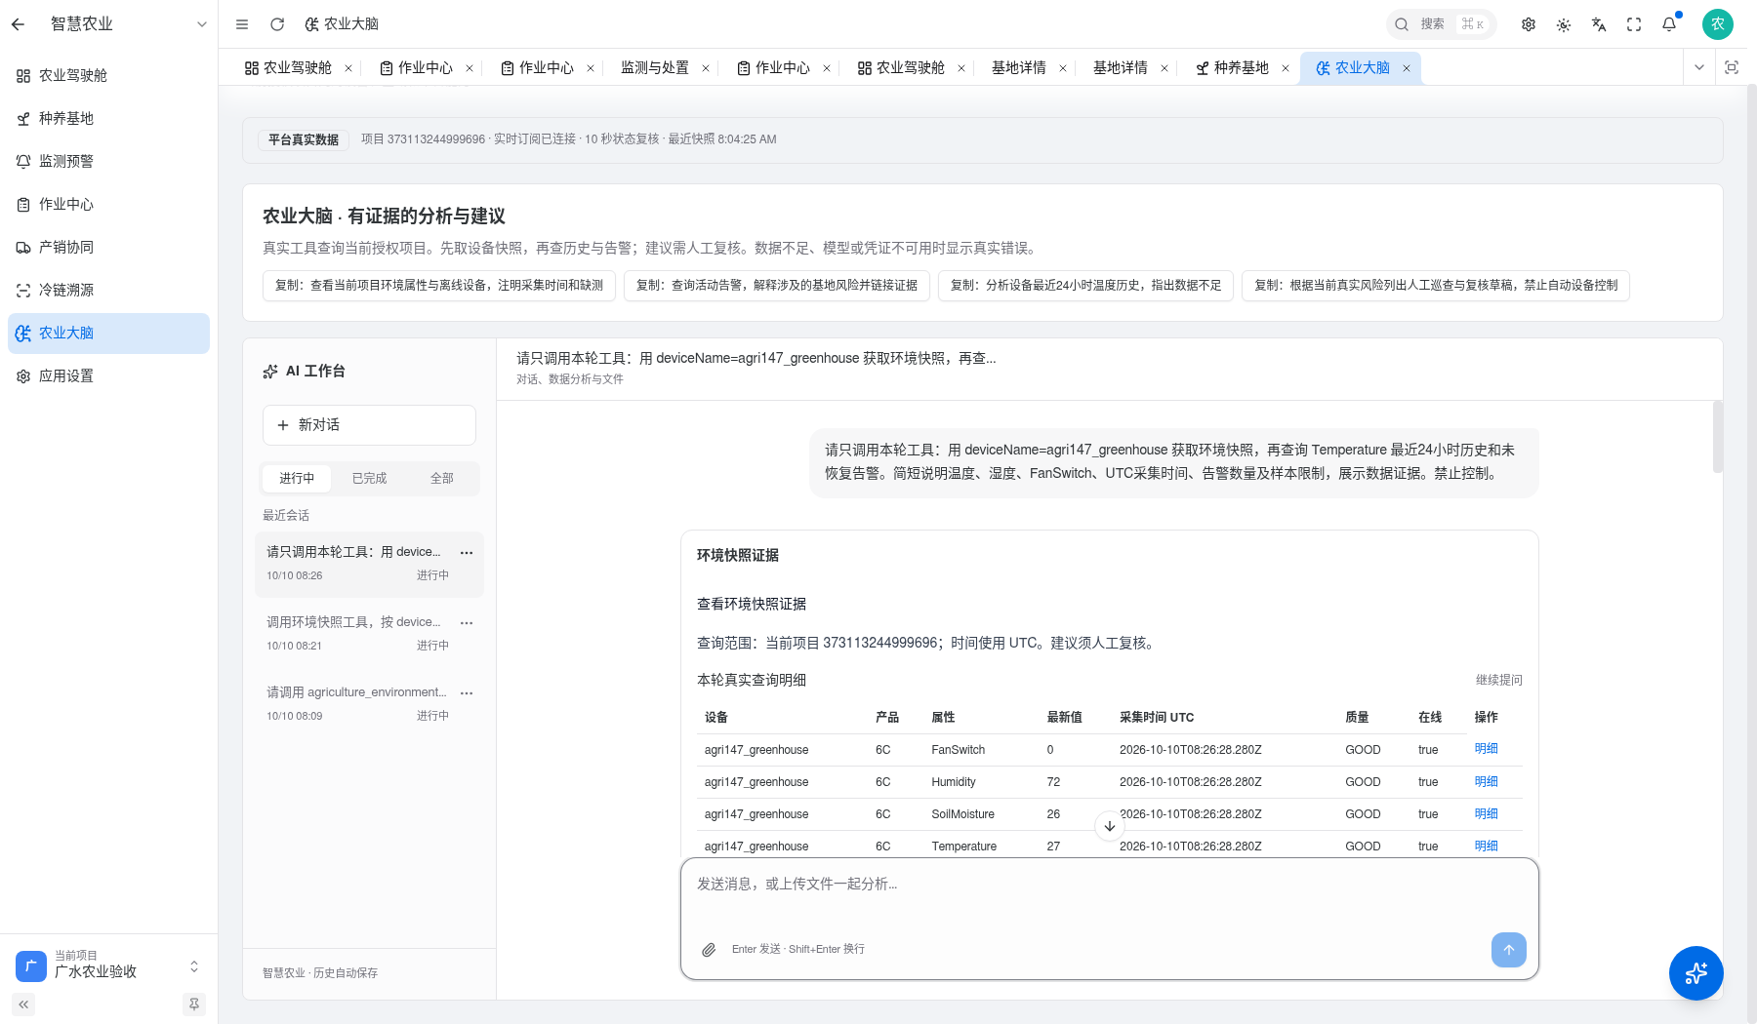Image resolution: width=1757 pixels, height=1024 pixels.
Task: Toggle the hamburger menu icon
Action: pyautogui.click(x=242, y=24)
